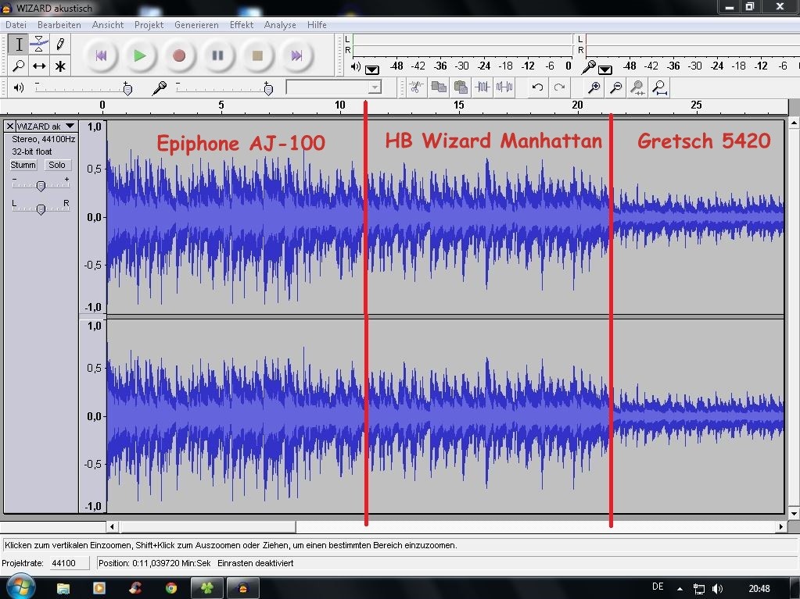
Task: Fit selection in window zoom icon
Action: (637, 87)
